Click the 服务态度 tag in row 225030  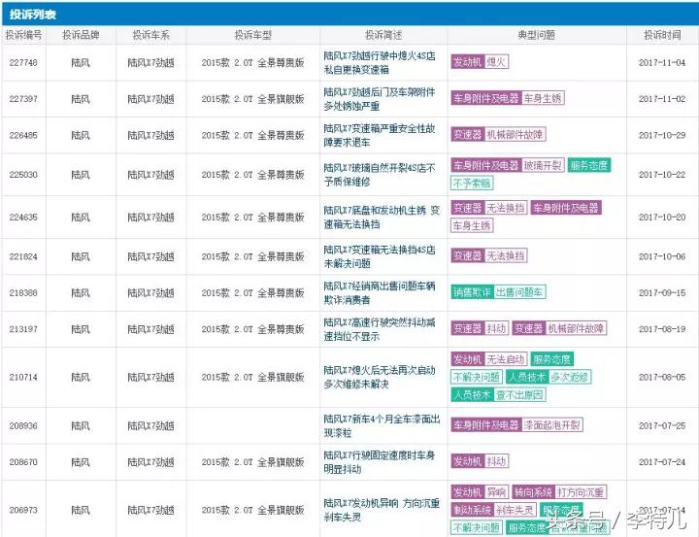point(589,165)
